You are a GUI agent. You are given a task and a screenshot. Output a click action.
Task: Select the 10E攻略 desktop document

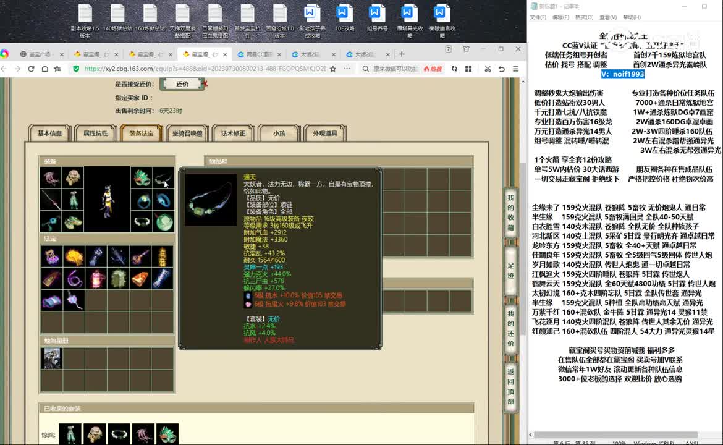(x=344, y=19)
